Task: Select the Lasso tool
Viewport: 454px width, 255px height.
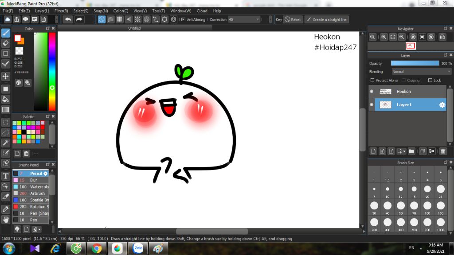Action: 5,132
